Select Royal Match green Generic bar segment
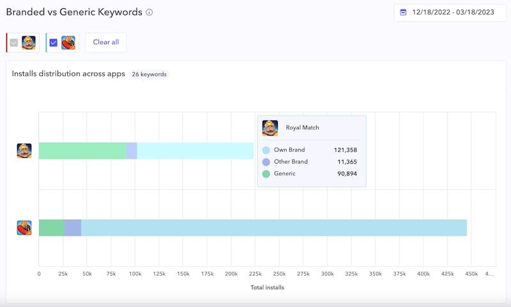 coord(82,151)
